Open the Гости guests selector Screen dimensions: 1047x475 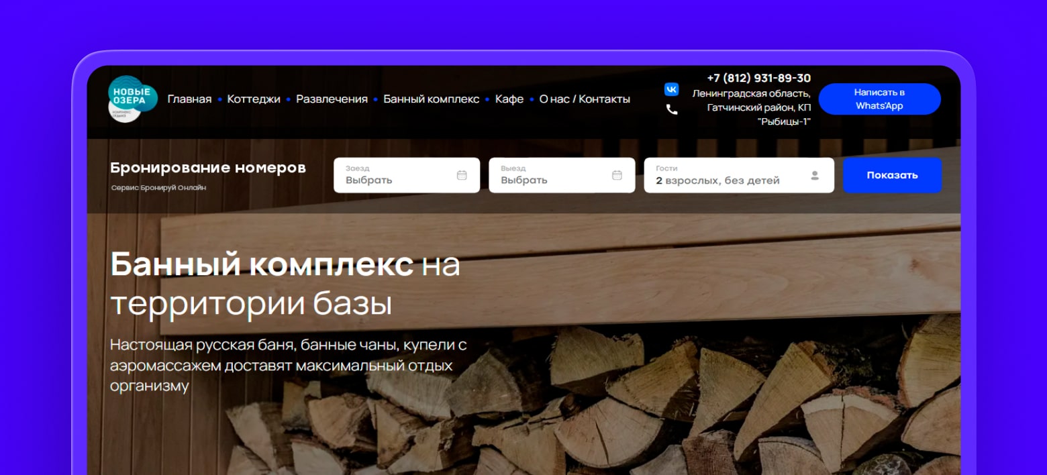739,175
